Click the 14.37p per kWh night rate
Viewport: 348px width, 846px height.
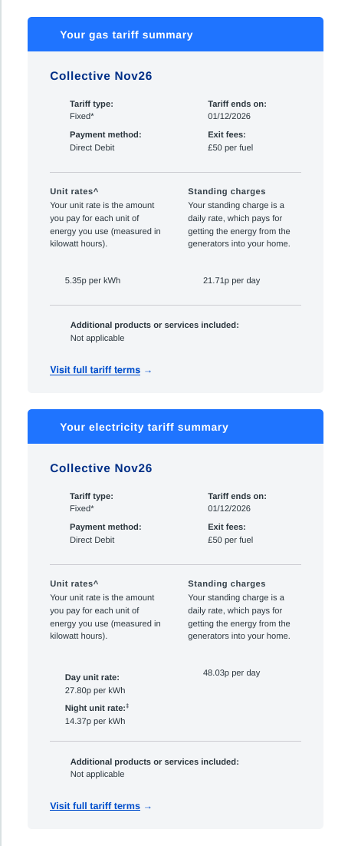[95, 721]
